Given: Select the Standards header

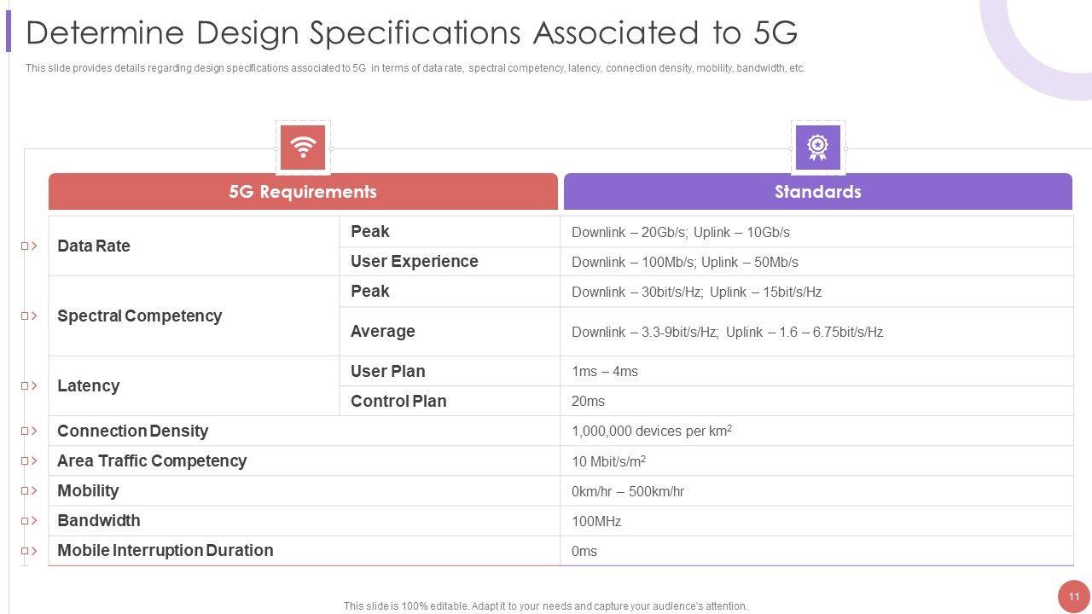Looking at the screenshot, I should (x=817, y=192).
